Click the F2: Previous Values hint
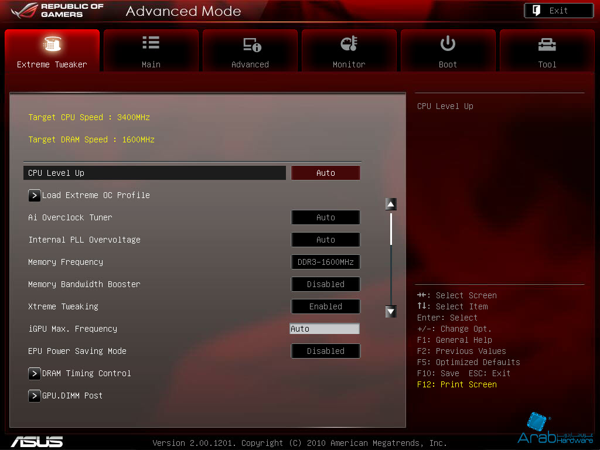This screenshot has width=600, height=450. [x=462, y=352]
